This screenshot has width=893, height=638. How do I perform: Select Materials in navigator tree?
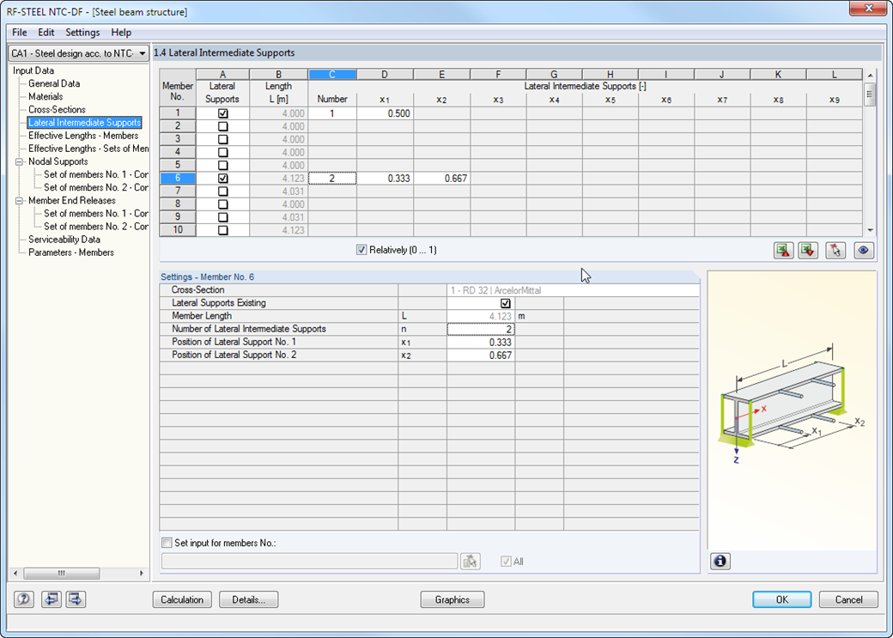46,97
